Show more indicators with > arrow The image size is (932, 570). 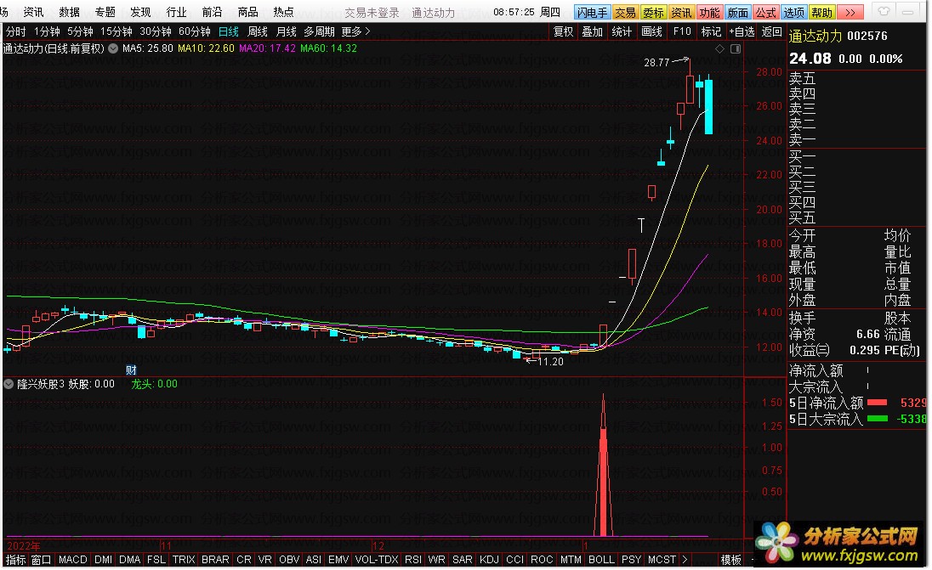pyautogui.click(x=685, y=559)
